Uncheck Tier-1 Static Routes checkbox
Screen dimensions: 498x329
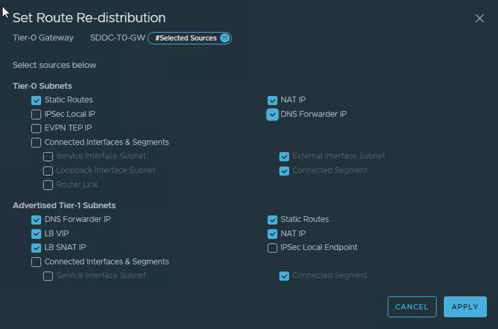point(272,220)
